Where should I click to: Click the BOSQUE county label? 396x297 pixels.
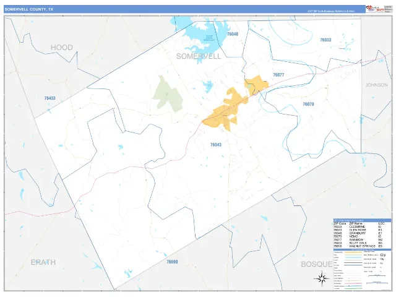[x=317, y=264]
